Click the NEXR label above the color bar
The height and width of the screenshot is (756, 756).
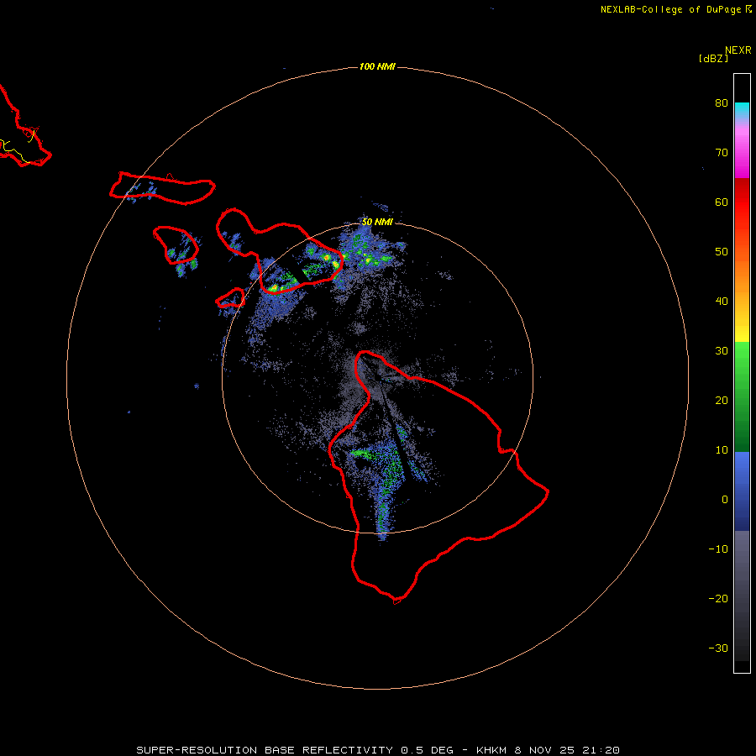(738, 50)
